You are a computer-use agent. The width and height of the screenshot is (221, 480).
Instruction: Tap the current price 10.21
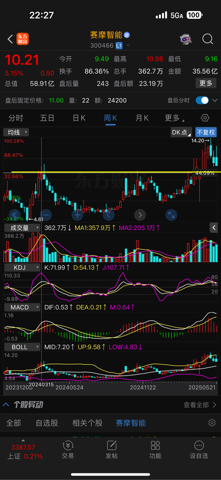[x=22, y=60]
